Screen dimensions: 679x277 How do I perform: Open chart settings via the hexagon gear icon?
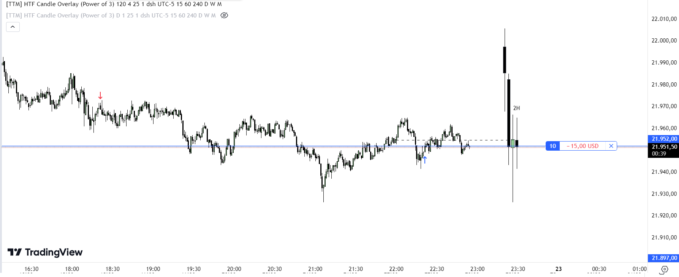[x=664, y=269]
